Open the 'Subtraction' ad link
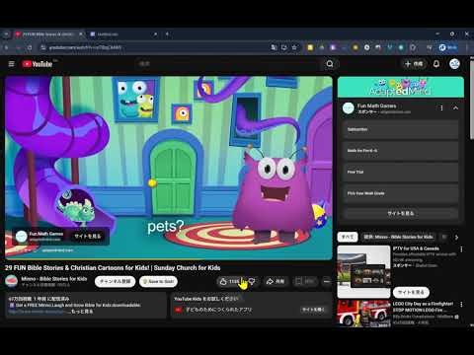Screen dimensions: 474x355 (400, 129)
